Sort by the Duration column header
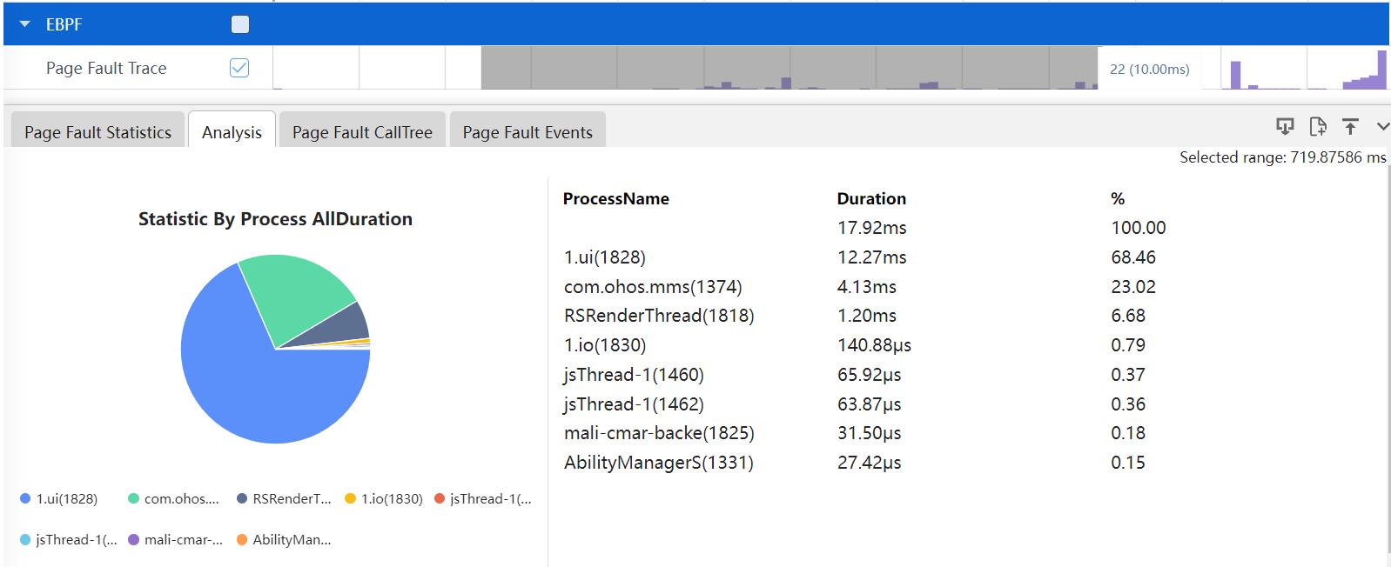The width and height of the screenshot is (1391, 567). tap(871, 198)
